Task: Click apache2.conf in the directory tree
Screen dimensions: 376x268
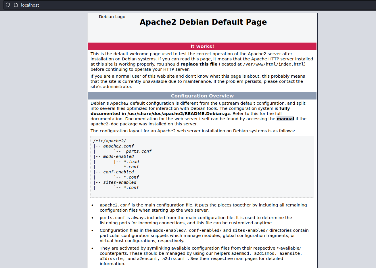Action: [118, 146]
